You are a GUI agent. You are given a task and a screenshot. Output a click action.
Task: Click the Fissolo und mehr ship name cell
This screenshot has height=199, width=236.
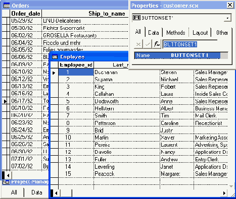pyautogui.click(x=85, y=43)
